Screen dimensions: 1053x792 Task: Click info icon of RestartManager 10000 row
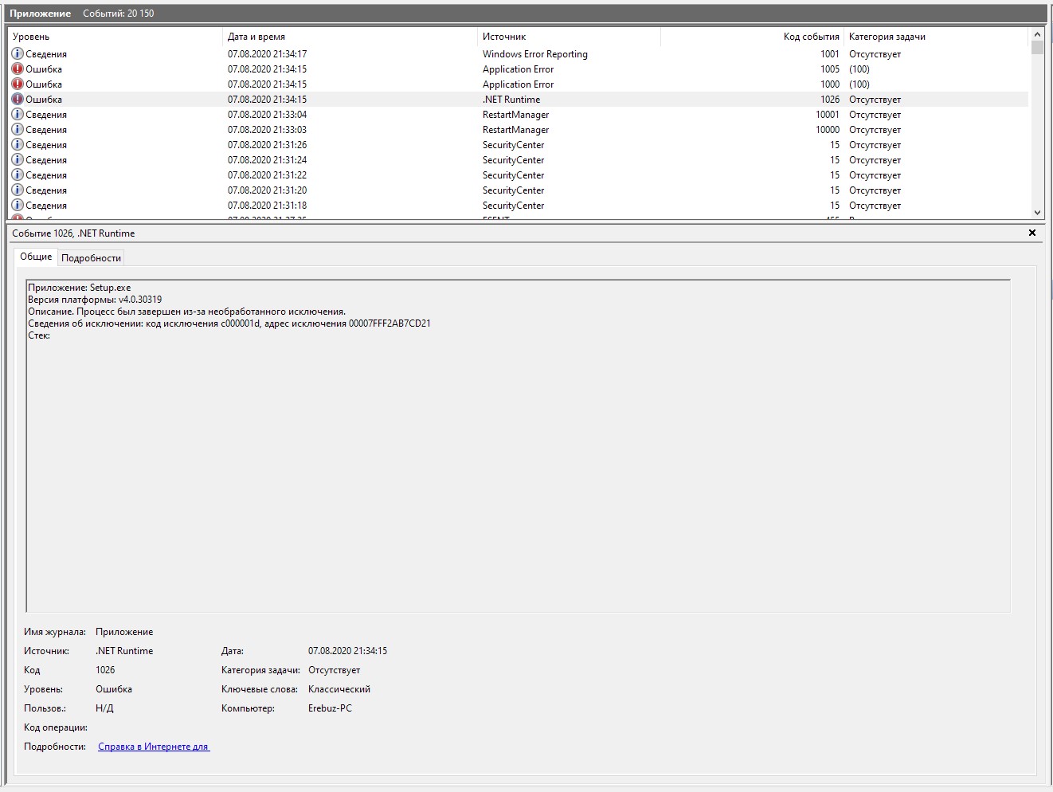tap(18, 129)
